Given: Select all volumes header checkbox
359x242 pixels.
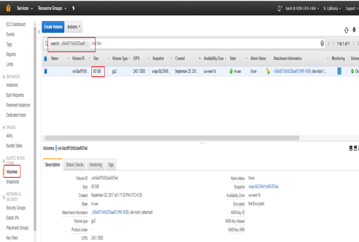Looking at the screenshot, I should pyautogui.click(x=46, y=59).
